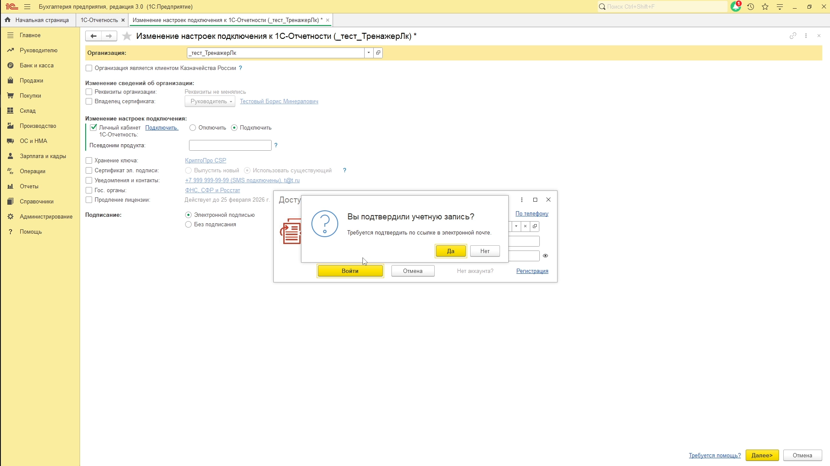Check Уведомления и контакты checkbox

[x=89, y=180]
